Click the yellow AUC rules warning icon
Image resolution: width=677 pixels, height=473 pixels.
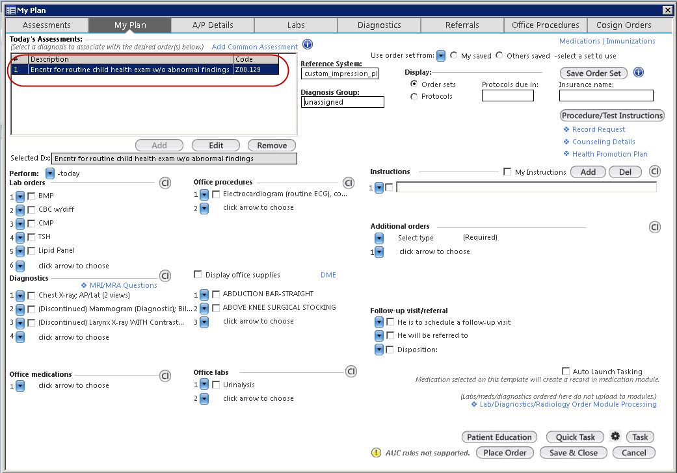(376, 452)
